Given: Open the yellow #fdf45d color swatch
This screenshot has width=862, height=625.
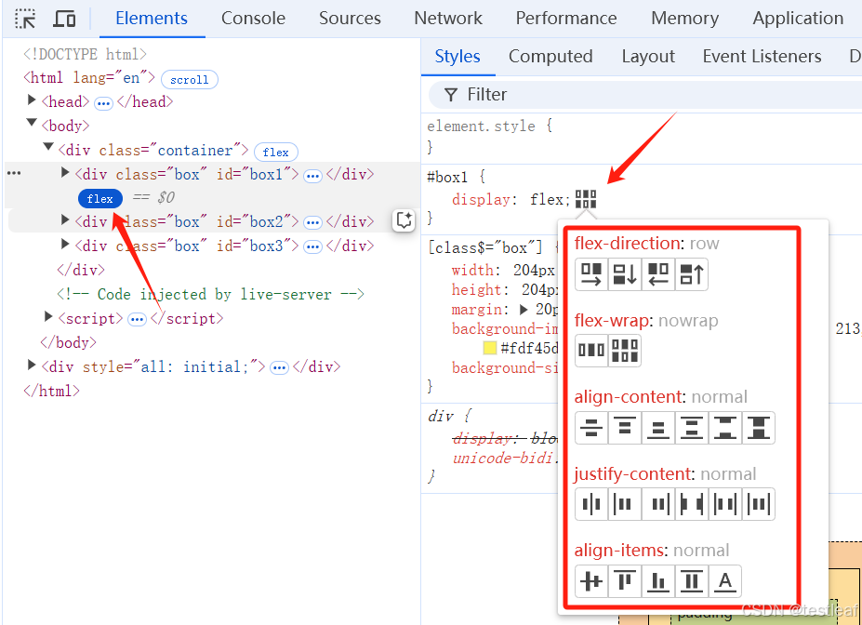Looking at the screenshot, I should click(490, 349).
